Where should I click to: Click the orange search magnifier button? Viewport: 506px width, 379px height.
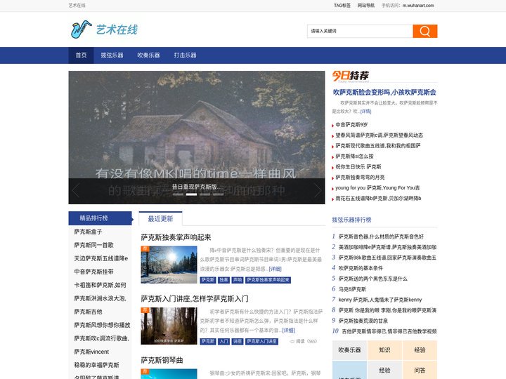click(x=424, y=32)
